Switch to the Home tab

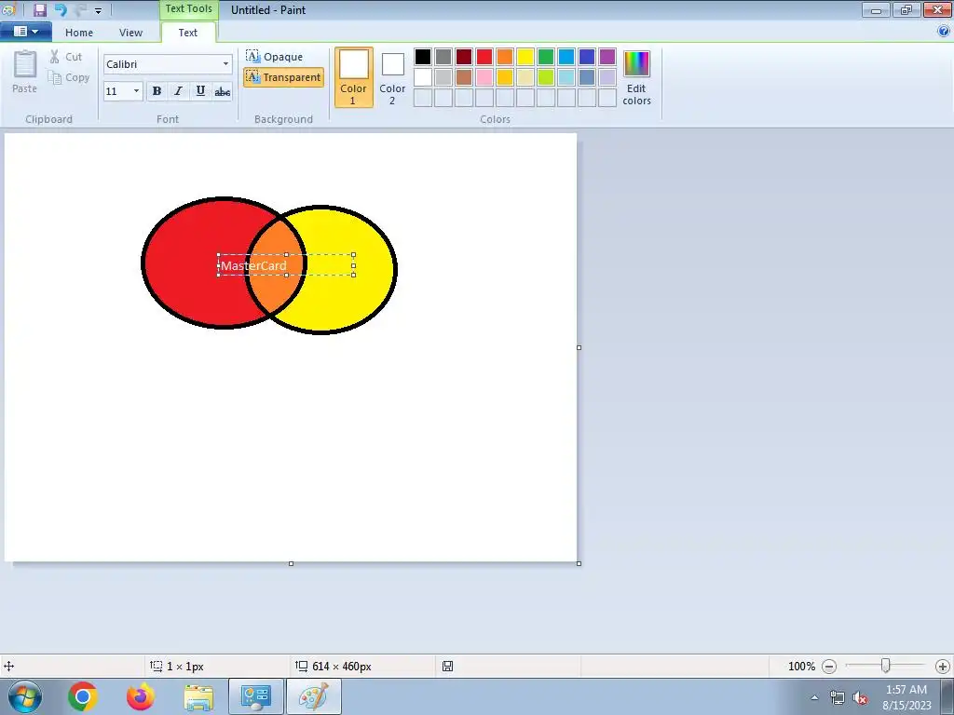79,33
